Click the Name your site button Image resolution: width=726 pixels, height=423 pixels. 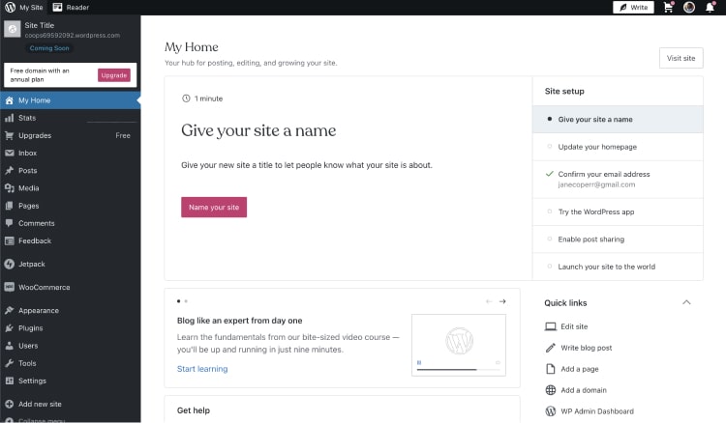pos(214,208)
